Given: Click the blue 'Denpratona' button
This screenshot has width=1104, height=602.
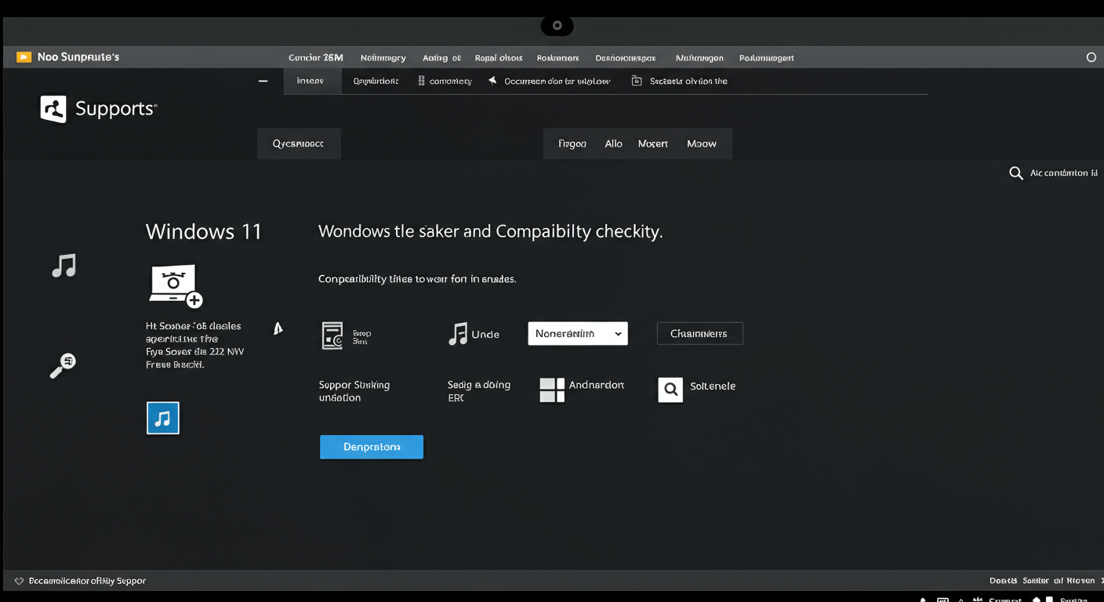Looking at the screenshot, I should tap(372, 447).
